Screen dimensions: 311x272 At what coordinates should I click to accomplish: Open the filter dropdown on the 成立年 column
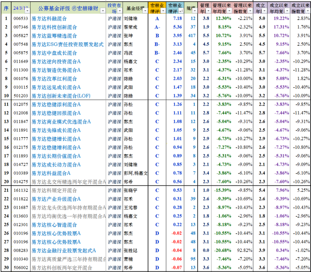click(264, 11)
